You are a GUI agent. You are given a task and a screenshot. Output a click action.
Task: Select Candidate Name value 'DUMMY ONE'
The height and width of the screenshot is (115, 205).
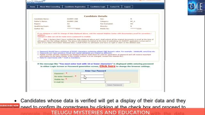72,19
